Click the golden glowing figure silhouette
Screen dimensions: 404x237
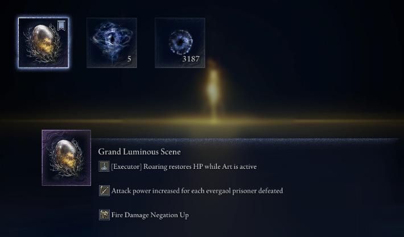(x=213, y=89)
